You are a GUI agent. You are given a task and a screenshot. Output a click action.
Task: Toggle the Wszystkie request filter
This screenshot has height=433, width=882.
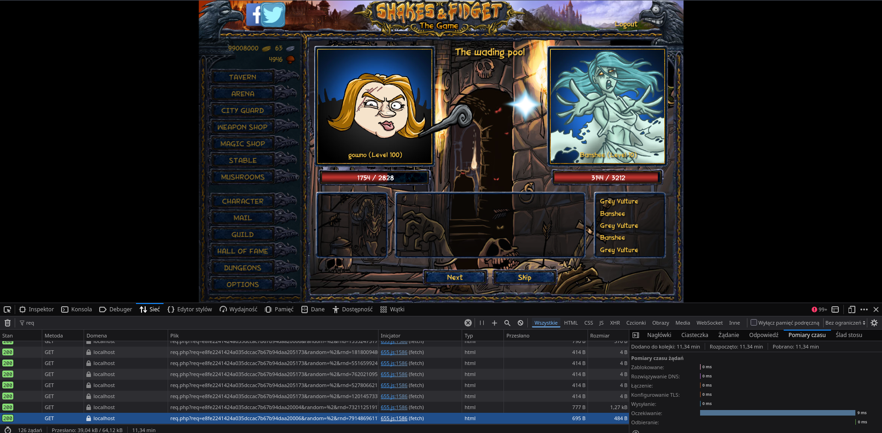[x=546, y=323]
